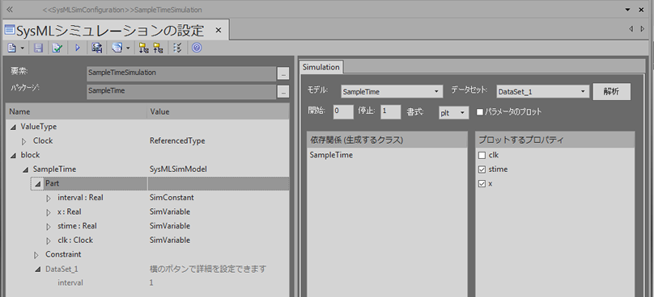Select the SysMLシミュレーションの設定 tab
The width and height of the screenshot is (654, 297).
click(x=109, y=31)
